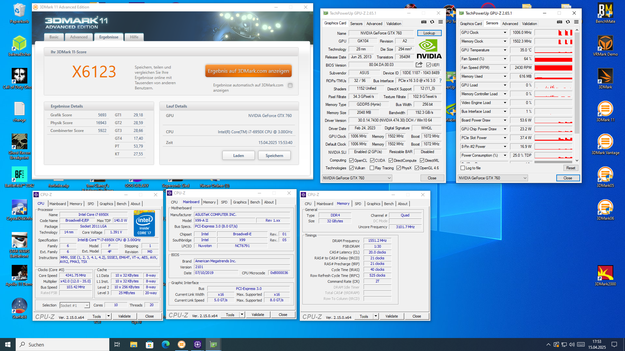Click the GPU Clock sensor graph
This screenshot has width=625, height=351.
pos(553,32)
